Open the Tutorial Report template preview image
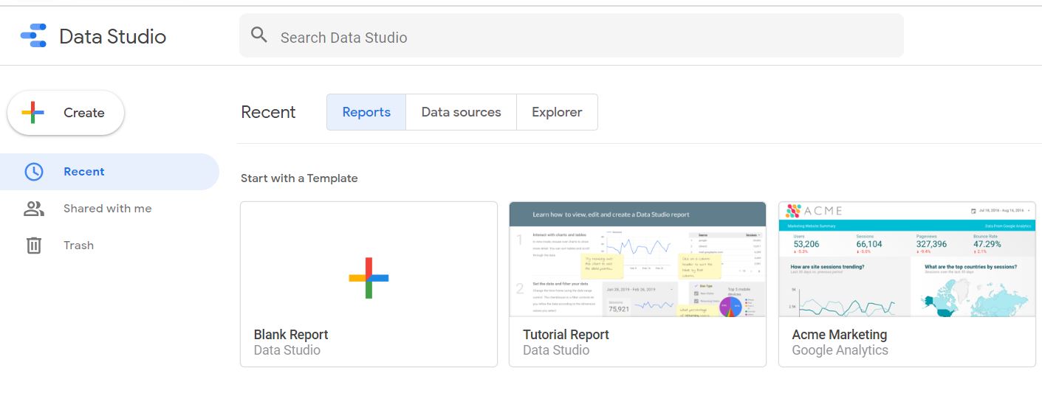Viewport: 1042px width, 393px height. coord(637,260)
